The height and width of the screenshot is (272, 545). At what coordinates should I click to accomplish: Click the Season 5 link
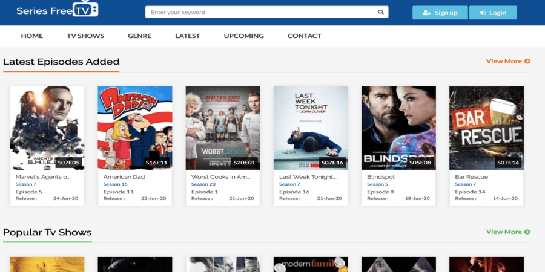[x=378, y=184]
